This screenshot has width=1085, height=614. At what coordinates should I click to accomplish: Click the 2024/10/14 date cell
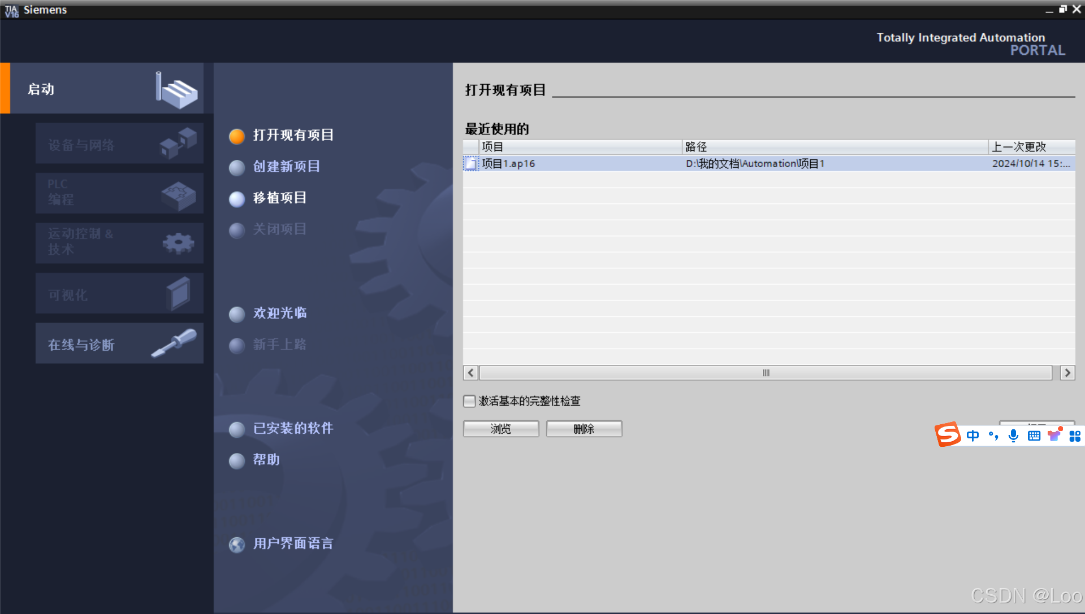1031,164
